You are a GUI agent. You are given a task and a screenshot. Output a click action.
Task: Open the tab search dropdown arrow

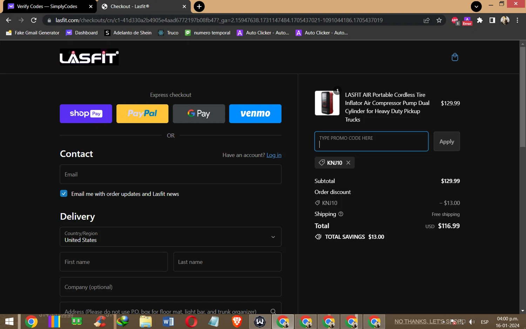pyautogui.click(x=476, y=6)
